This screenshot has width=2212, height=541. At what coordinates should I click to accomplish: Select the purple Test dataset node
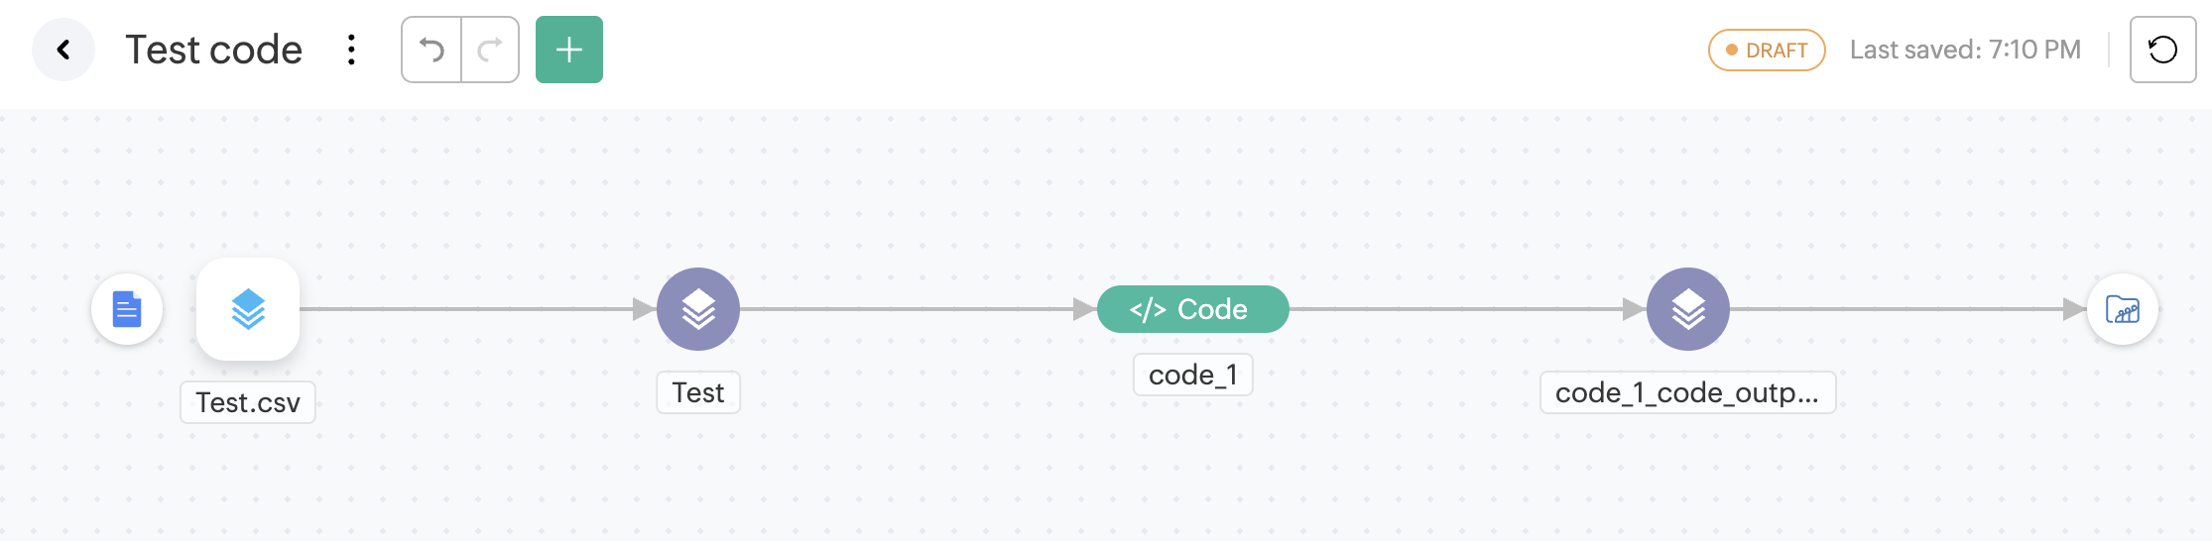click(698, 309)
